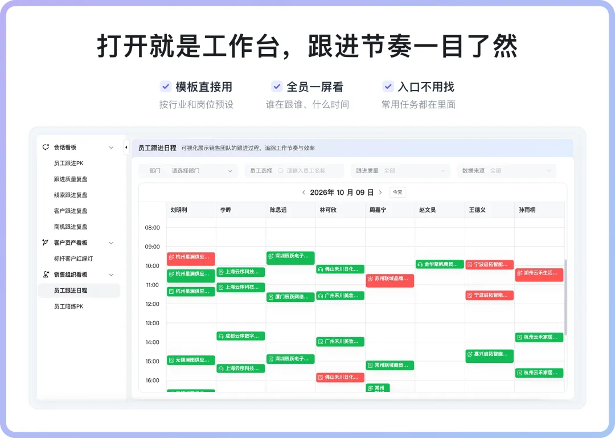The width and height of the screenshot is (615, 438).
Task: Open 跟进质量复盘 in the sidebar
Action: click(x=71, y=179)
